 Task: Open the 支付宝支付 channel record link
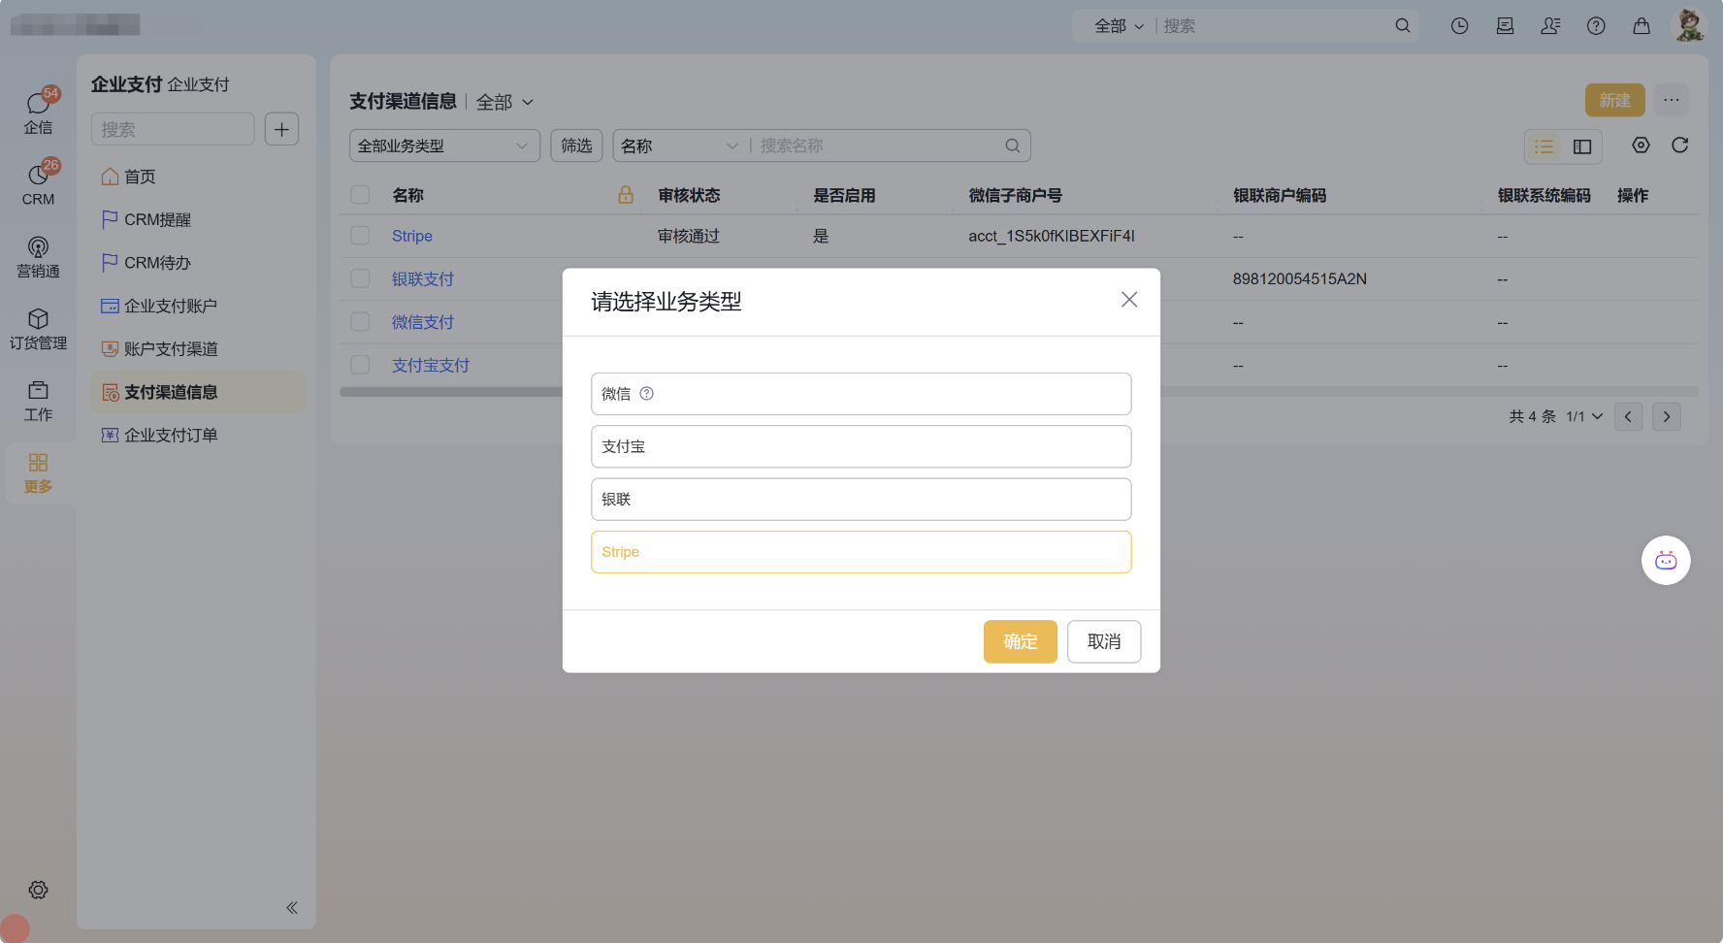click(x=431, y=365)
